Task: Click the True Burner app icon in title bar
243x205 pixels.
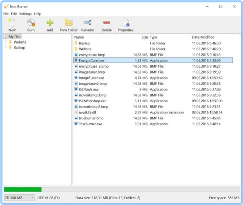Action: tap(6, 7)
